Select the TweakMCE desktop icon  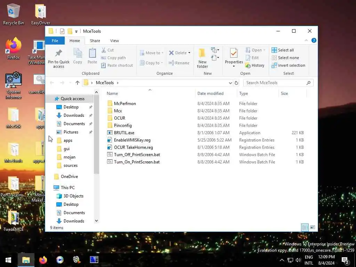(x=14, y=220)
